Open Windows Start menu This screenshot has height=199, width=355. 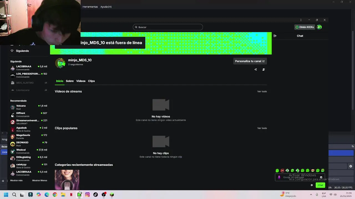[x=6, y=195]
